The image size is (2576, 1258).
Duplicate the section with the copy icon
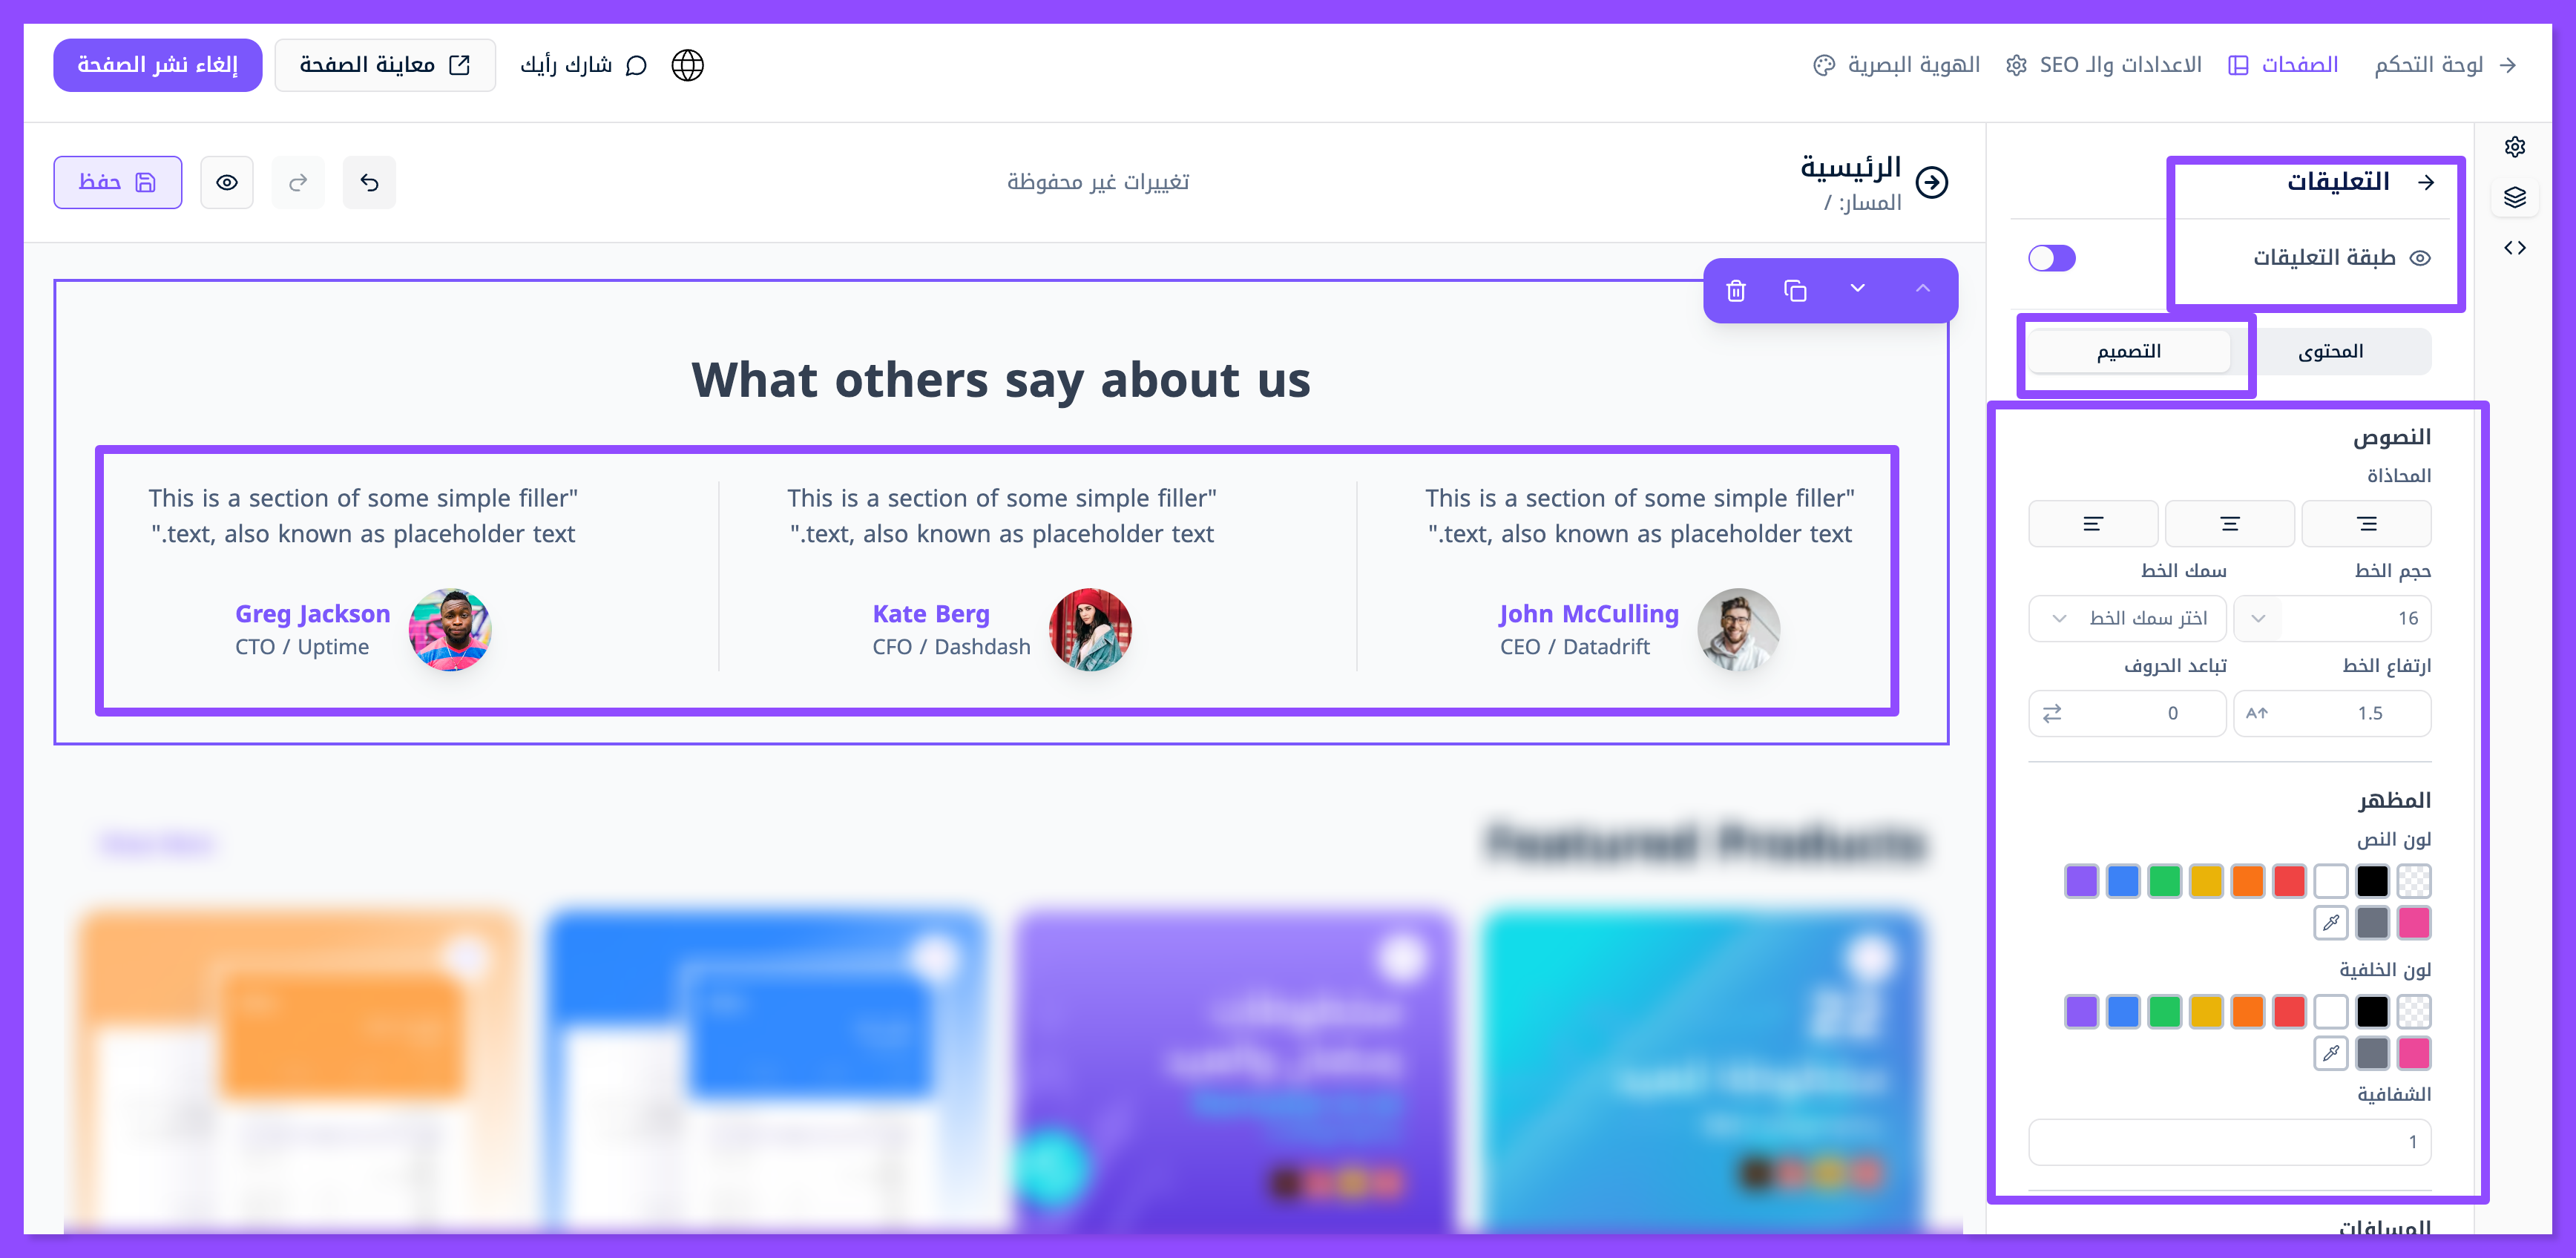tap(1795, 290)
